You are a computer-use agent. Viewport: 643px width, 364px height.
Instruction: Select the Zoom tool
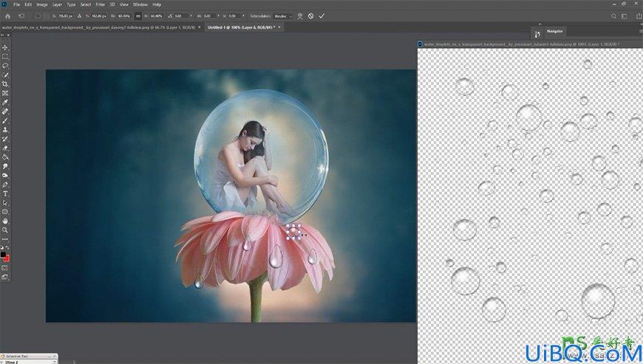coord(5,230)
